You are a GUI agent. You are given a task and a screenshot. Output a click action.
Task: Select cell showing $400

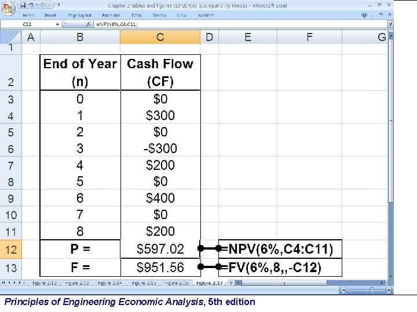pos(160,198)
